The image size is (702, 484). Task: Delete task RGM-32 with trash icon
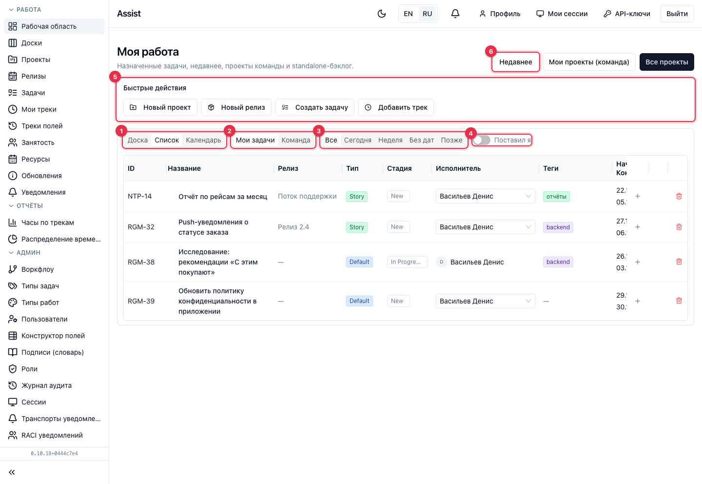click(679, 227)
